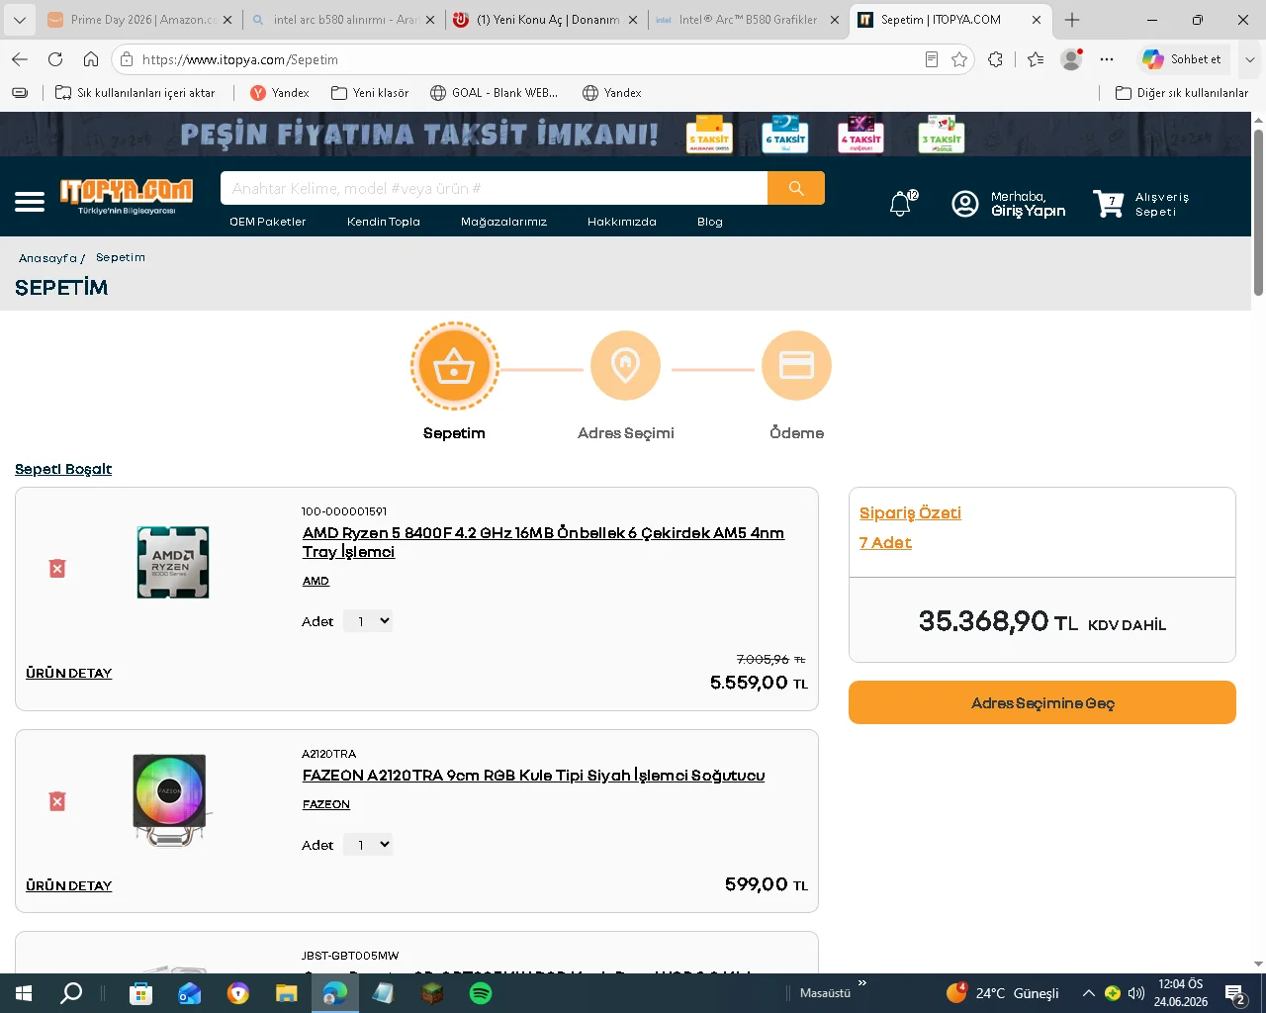Open the favorites list icon

(1036, 59)
